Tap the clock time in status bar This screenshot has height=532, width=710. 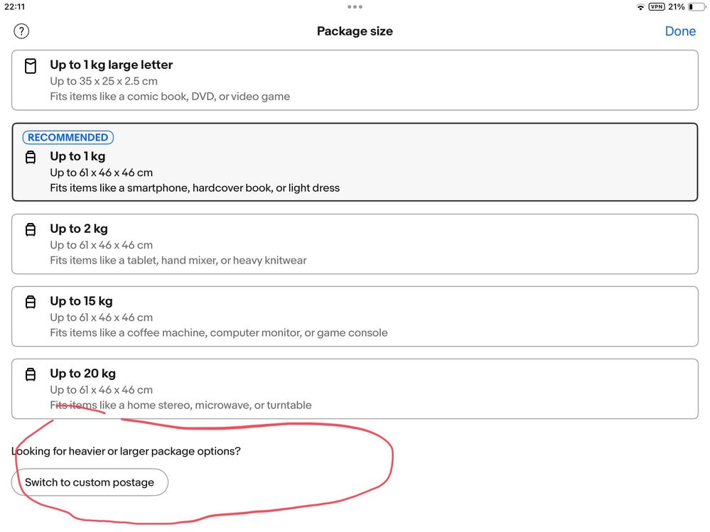tap(15, 7)
